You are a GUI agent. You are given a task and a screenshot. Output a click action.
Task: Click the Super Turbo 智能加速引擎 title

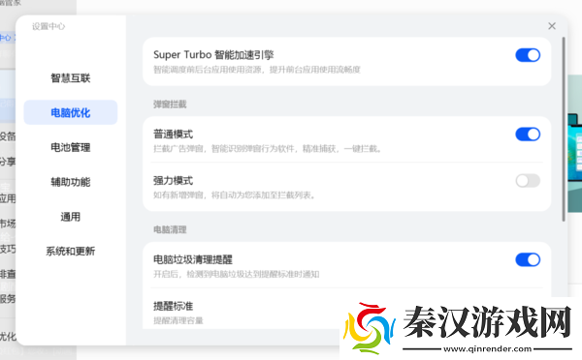pos(213,55)
